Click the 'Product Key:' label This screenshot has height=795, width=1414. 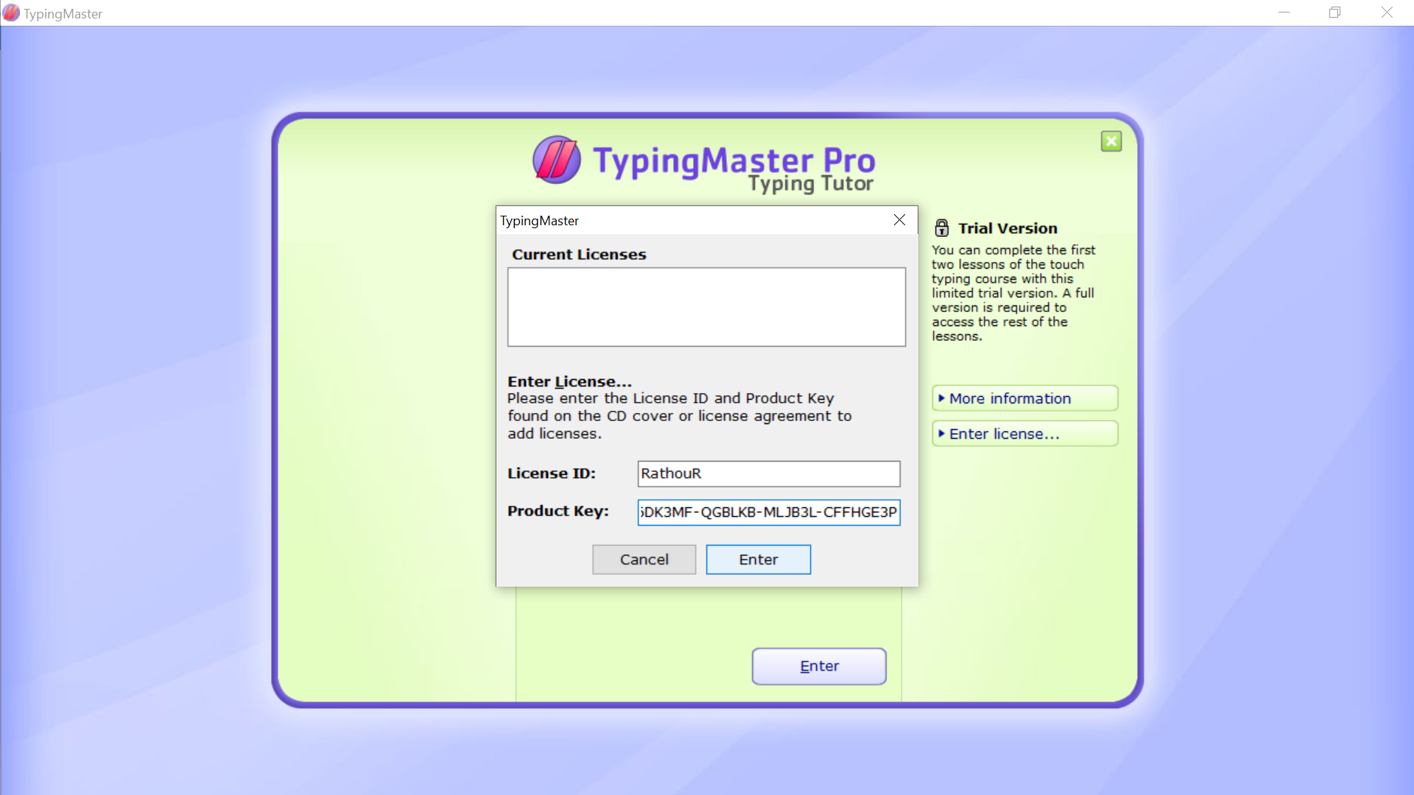(x=558, y=511)
